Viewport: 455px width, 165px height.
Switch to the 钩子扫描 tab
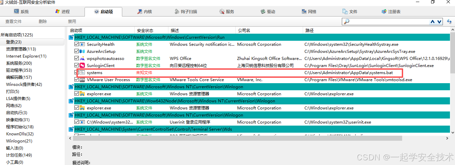(186, 11)
